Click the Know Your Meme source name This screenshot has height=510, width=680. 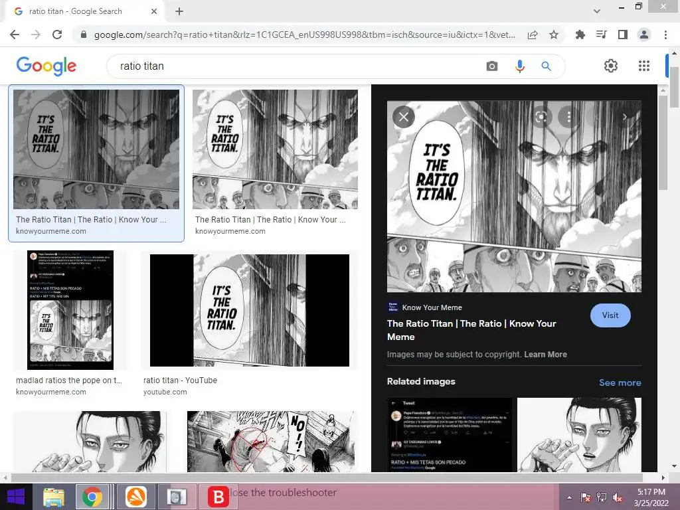click(x=432, y=307)
